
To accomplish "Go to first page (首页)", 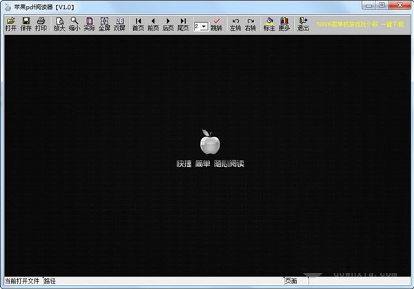I will pyautogui.click(x=138, y=24).
